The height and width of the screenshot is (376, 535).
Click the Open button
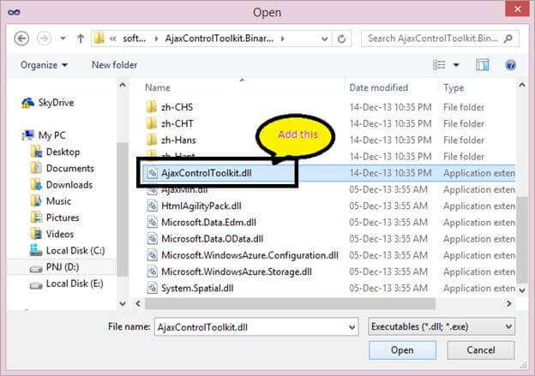pyautogui.click(x=402, y=350)
